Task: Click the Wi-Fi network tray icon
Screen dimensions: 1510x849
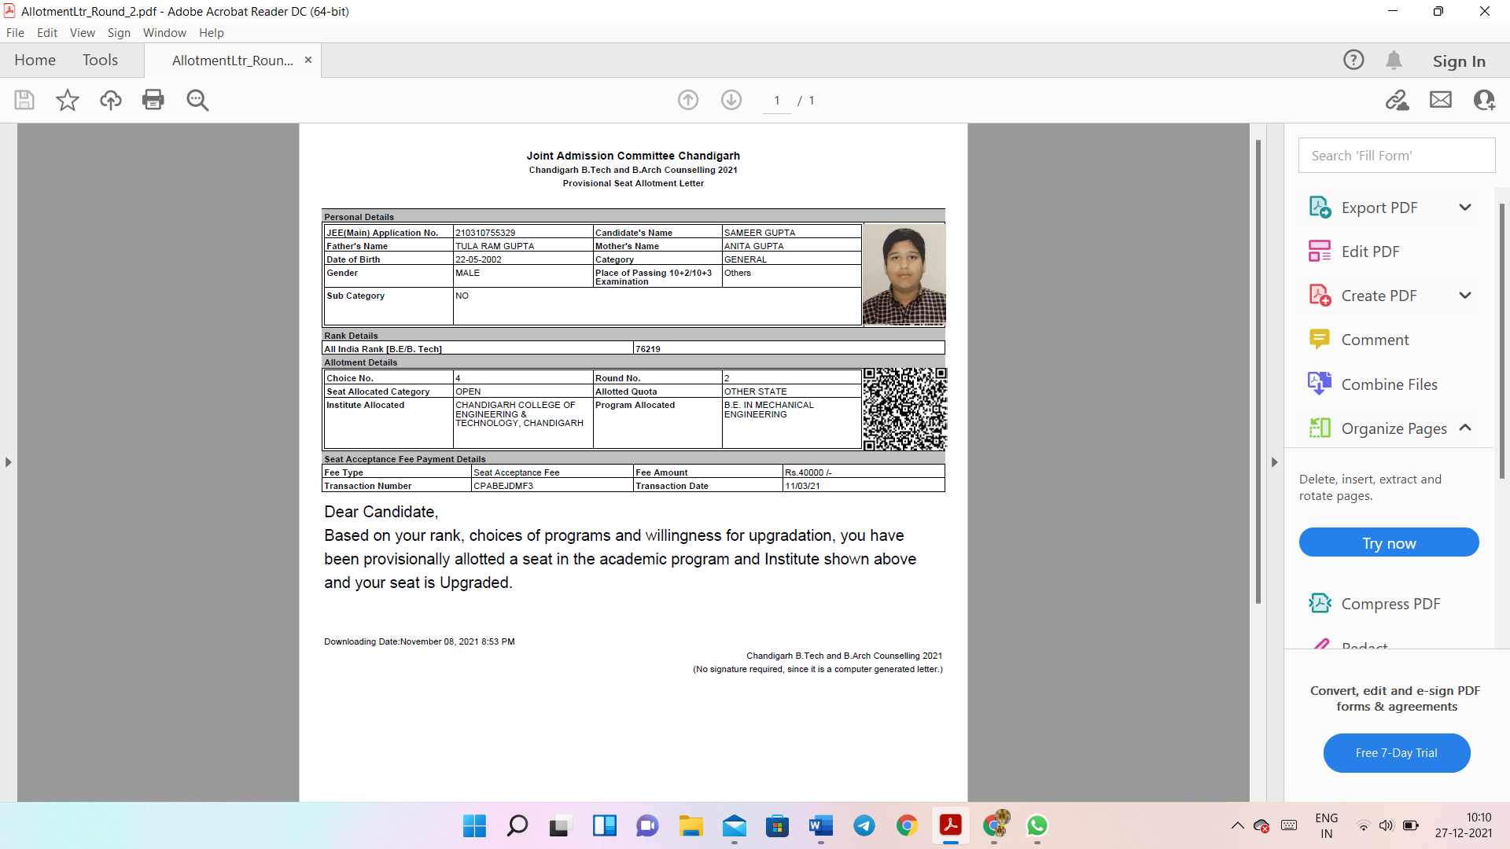Action: pyautogui.click(x=1363, y=825)
